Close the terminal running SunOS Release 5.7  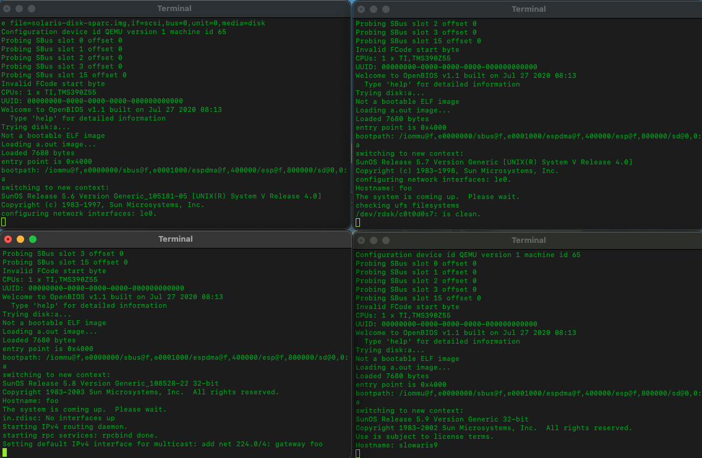pos(361,9)
